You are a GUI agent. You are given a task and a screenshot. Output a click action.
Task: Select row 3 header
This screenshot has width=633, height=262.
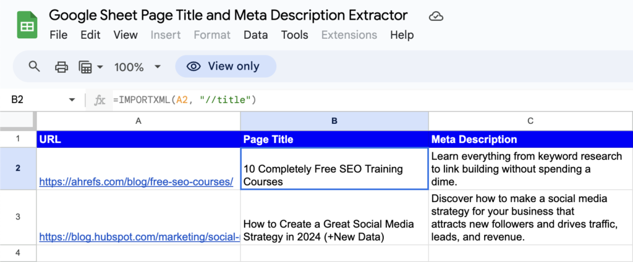[18, 217]
